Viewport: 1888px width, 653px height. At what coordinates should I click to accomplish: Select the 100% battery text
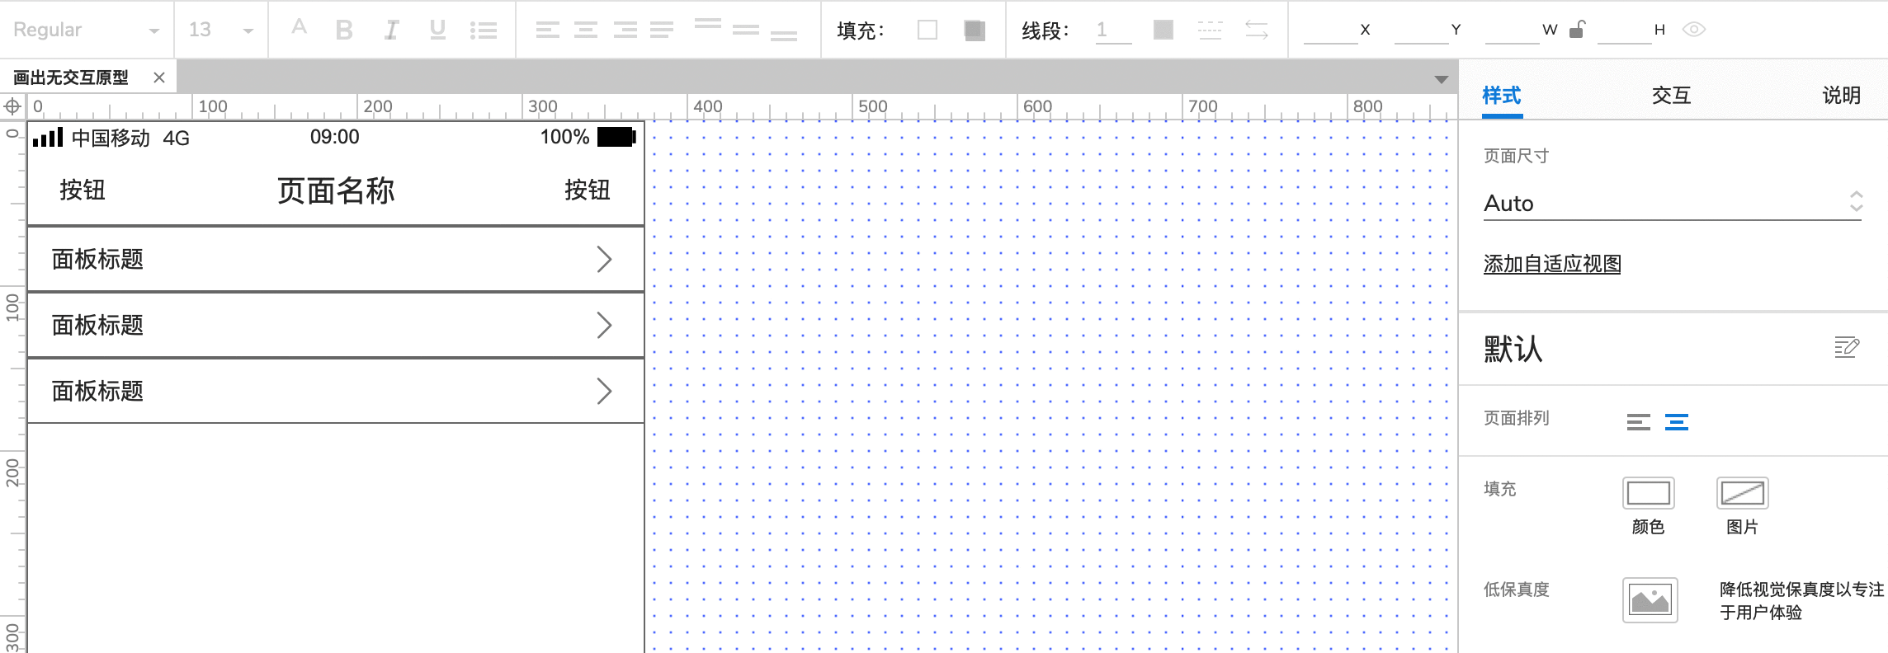pos(564,137)
